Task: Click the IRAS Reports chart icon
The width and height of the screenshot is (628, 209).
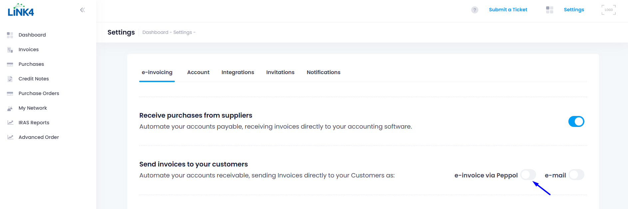Action: [x=10, y=123]
